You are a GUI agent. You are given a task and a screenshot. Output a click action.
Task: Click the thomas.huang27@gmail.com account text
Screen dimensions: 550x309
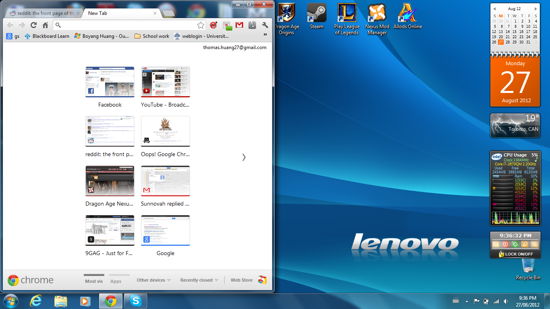[x=235, y=47]
